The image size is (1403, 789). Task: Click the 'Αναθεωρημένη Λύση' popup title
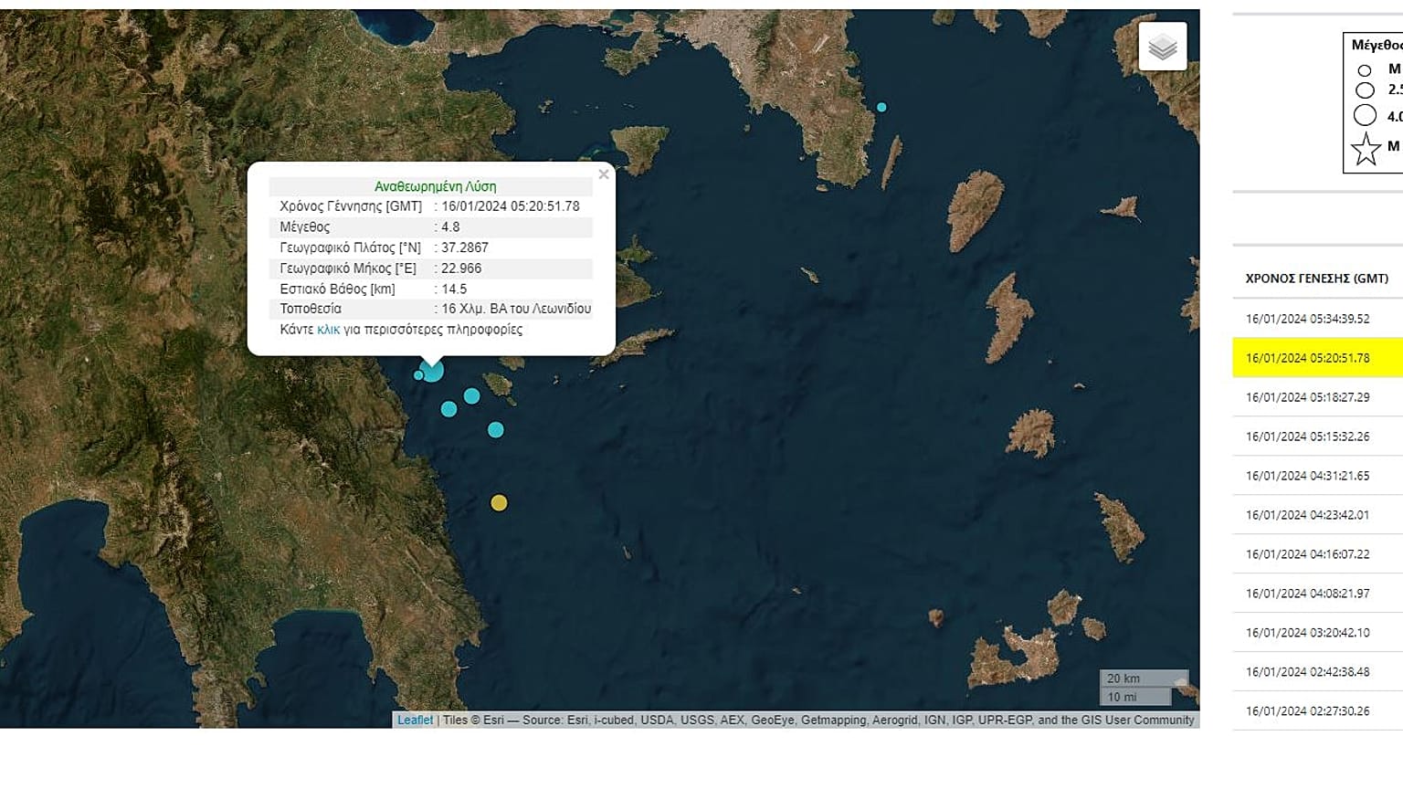coord(436,186)
